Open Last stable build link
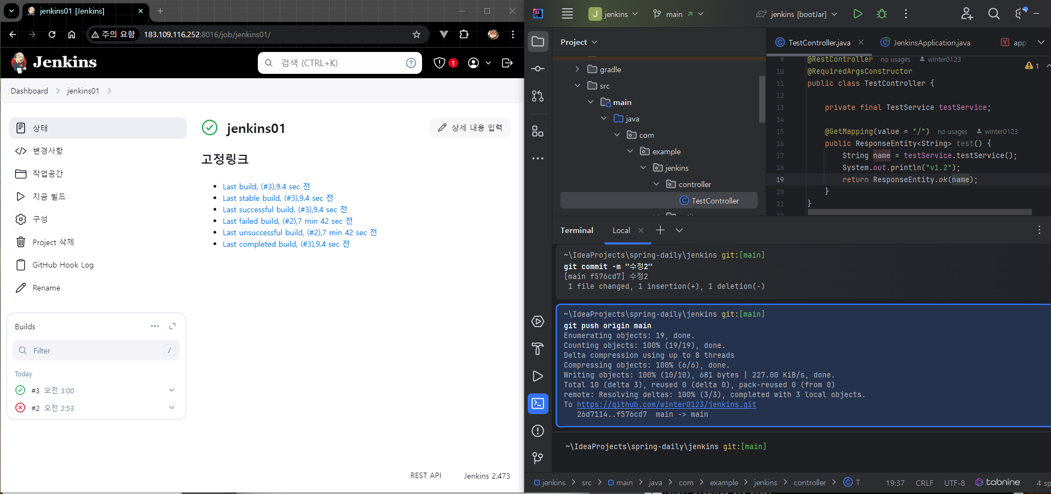Screen dimensions: 1051x494 pyautogui.click(x=278, y=198)
